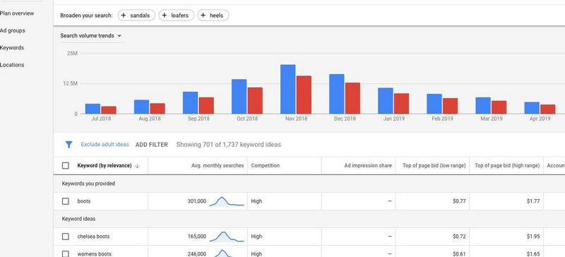Image resolution: width=565 pixels, height=257 pixels.
Task: Click the $0.72 low range bid
Action: click(x=459, y=237)
